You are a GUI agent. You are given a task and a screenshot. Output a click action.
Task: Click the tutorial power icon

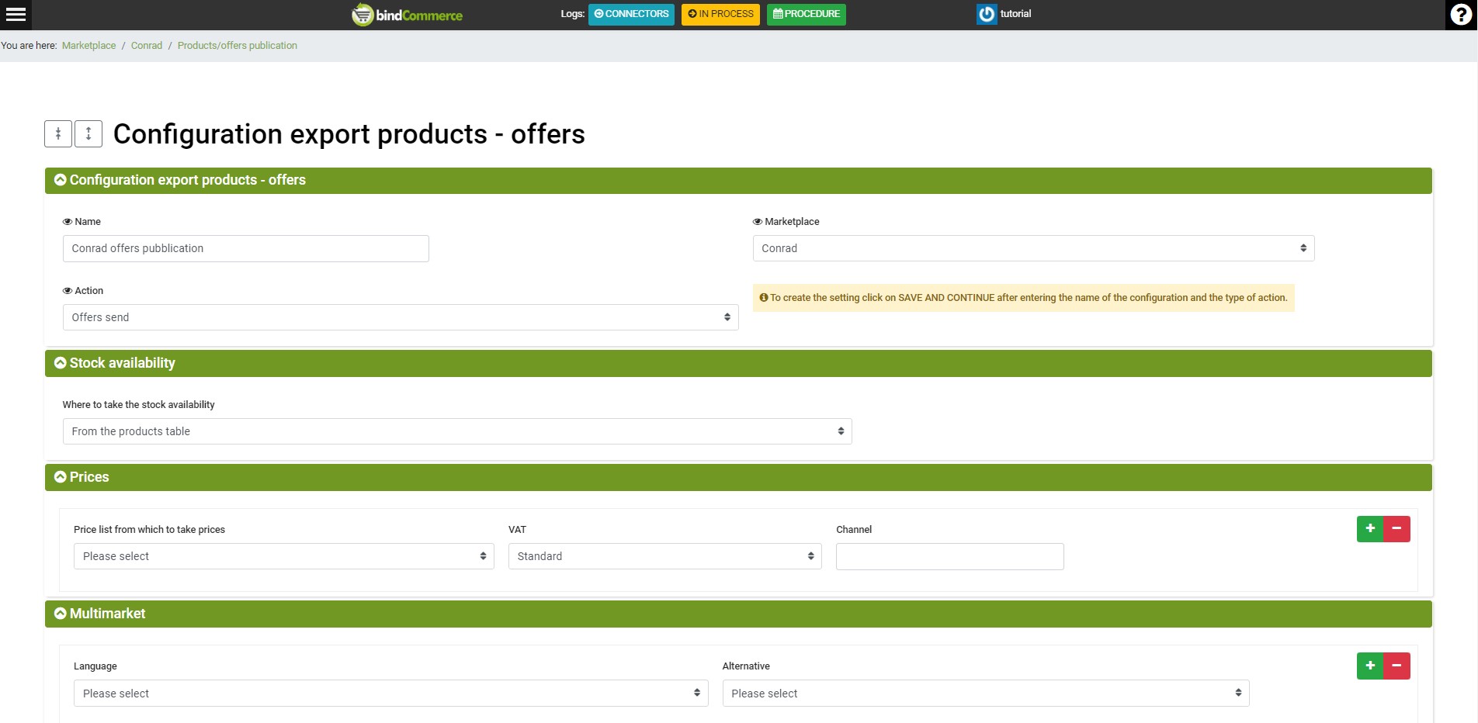pos(986,14)
